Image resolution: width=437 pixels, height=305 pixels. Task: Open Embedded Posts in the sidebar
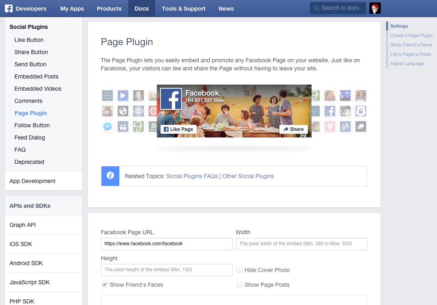[x=37, y=77]
